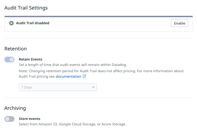The image size is (197, 133).
Task: Click the knob of the Retain Events toggle
Action: (x=12, y=59)
